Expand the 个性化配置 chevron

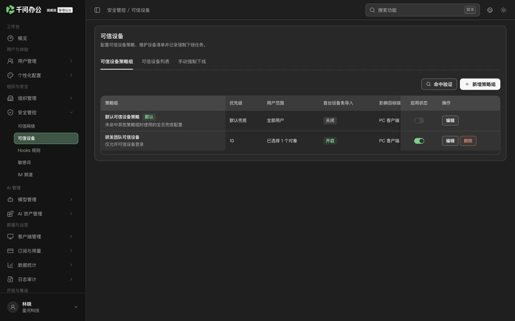click(71, 75)
